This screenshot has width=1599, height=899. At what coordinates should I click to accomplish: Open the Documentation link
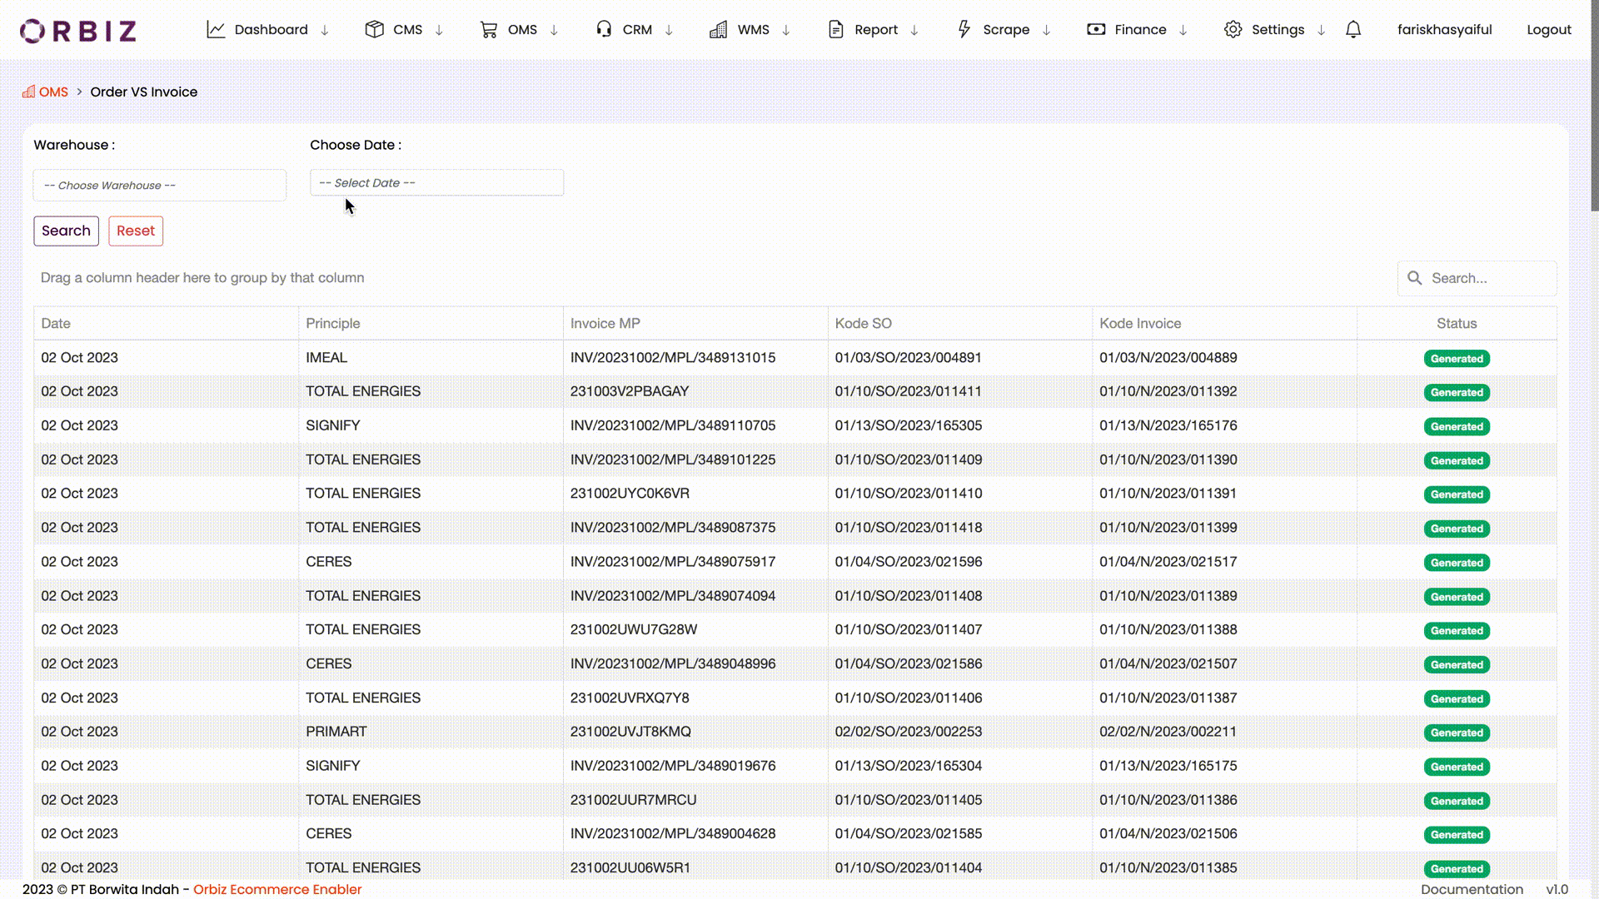coord(1472,889)
